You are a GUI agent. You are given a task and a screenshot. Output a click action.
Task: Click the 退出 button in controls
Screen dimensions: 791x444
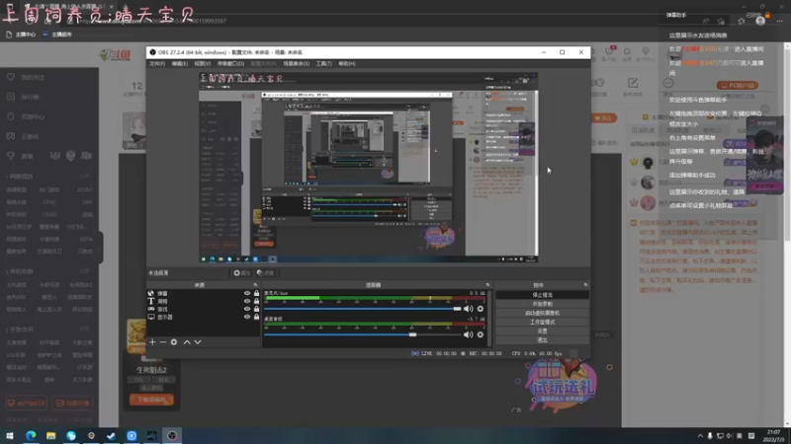click(542, 340)
